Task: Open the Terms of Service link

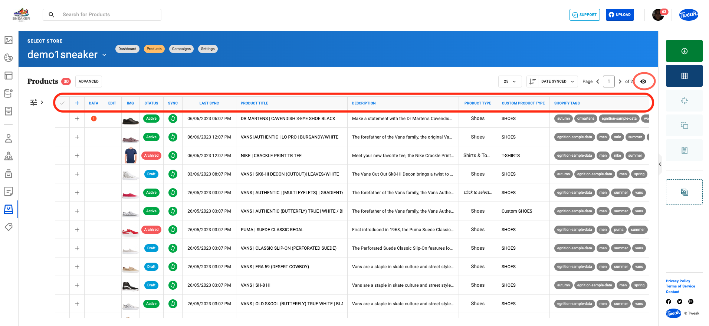Action: (x=680, y=286)
